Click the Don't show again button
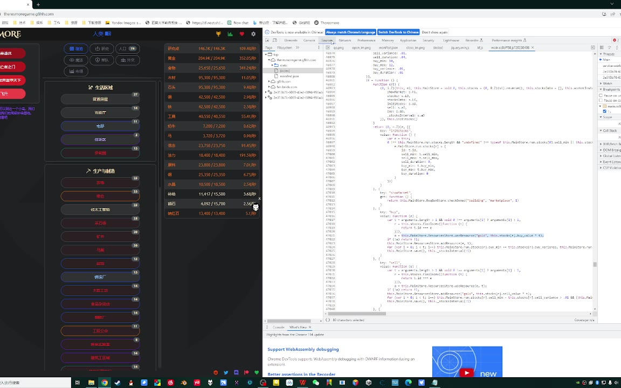The width and height of the screenshot is (621, 388). click(x=434, y=32)
